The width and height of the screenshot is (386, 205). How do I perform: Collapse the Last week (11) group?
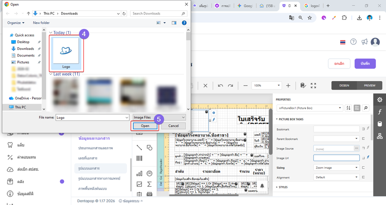(51, 74)
